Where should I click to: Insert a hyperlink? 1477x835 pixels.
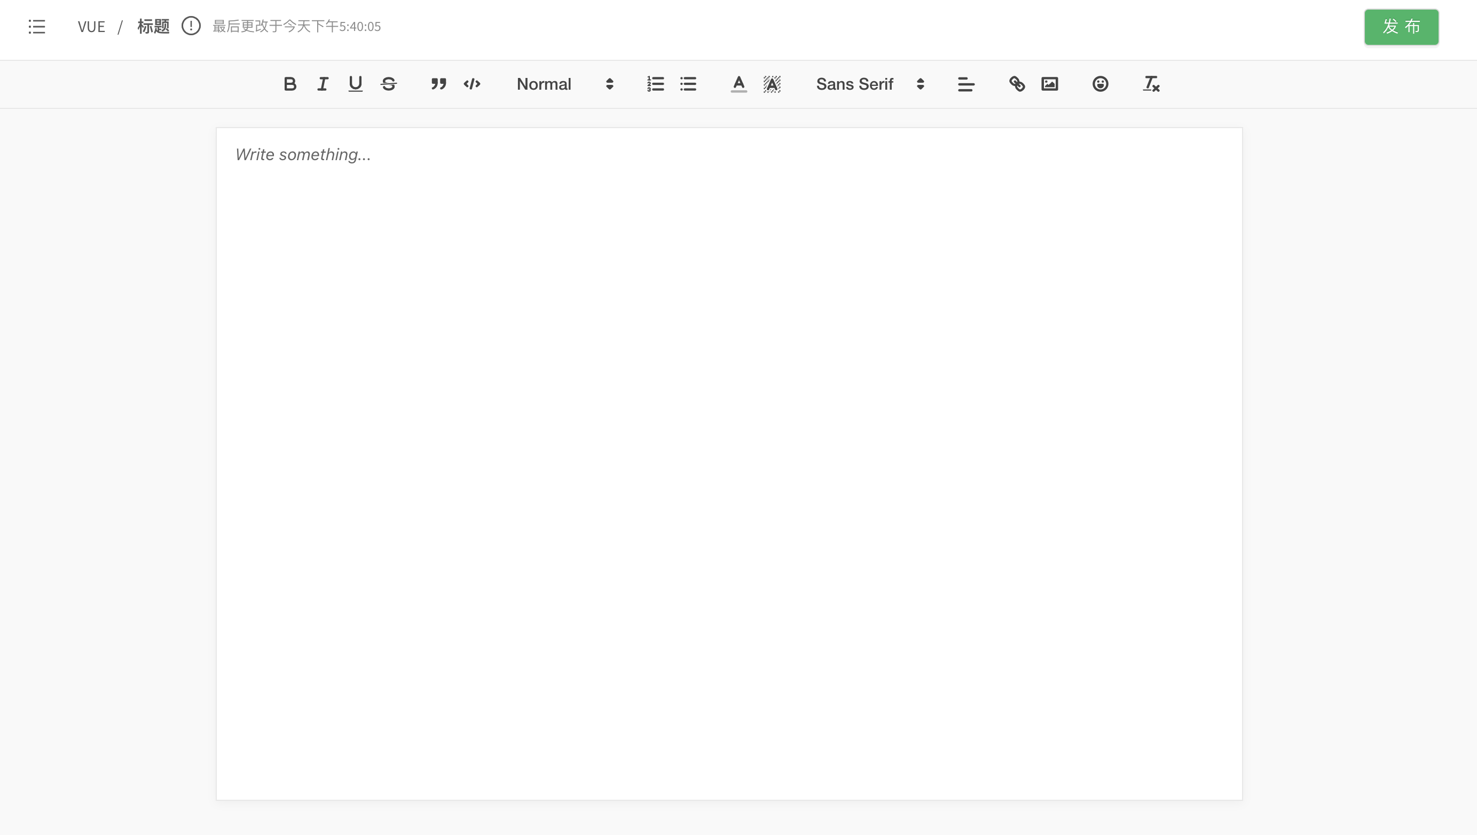pyautogui.click(x=1017, y=84)
